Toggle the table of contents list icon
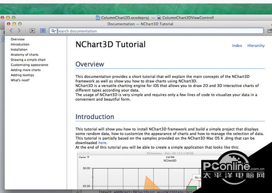Screen dimensions: 272x193 [43, 31]
